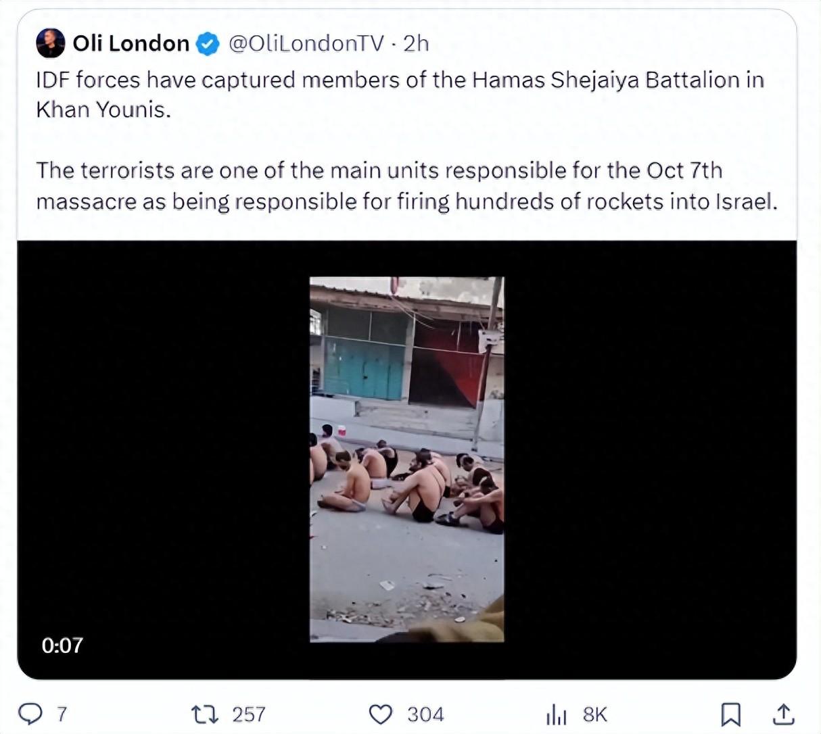Open view analytics bar chart icon
821x734 pixels.
point(557,714)
